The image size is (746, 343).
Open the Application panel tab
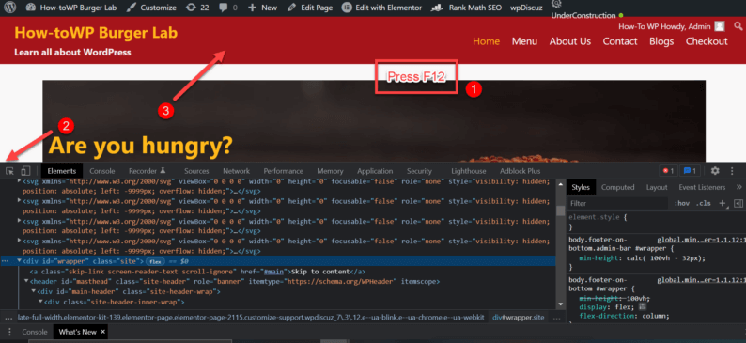pyautogui.click(x=375, y=171)
